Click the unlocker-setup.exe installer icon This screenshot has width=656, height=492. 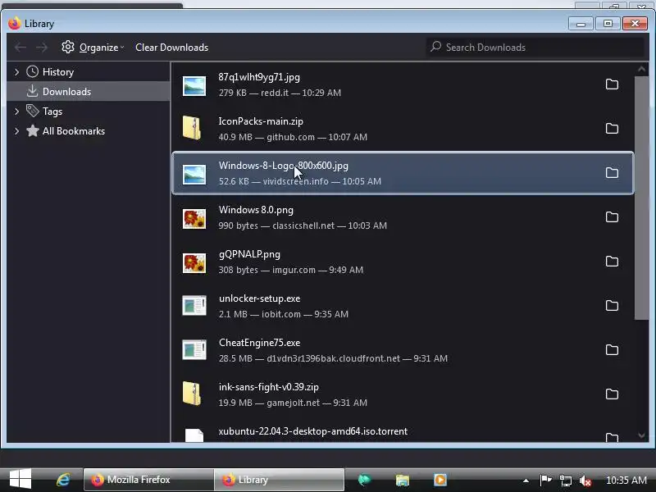194,305
